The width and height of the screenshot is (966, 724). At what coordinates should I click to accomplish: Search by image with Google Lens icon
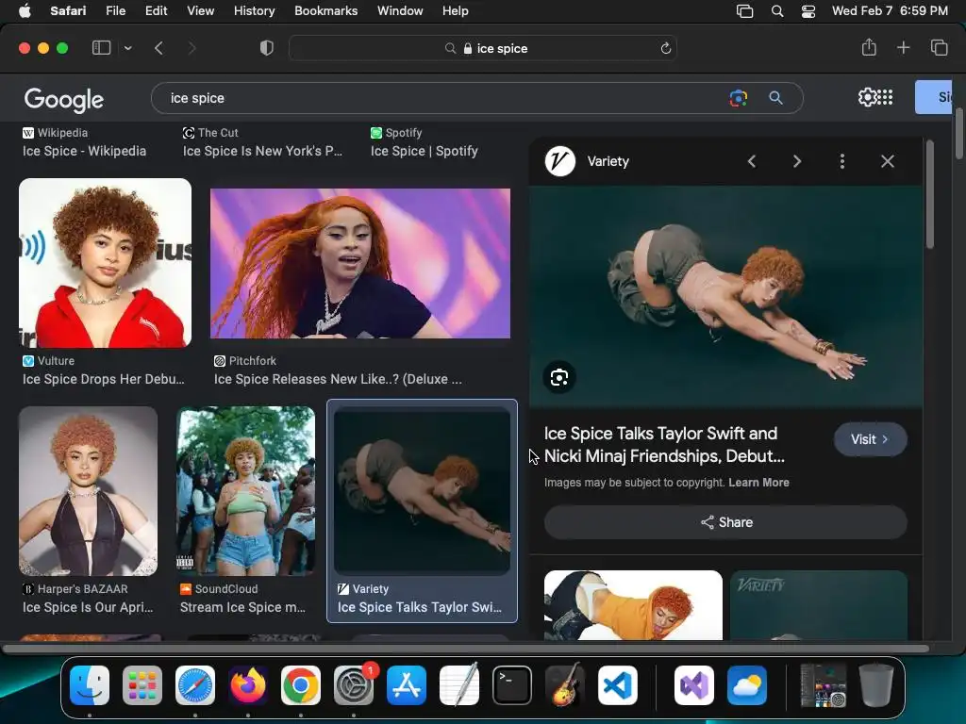[x=738, y=98]
